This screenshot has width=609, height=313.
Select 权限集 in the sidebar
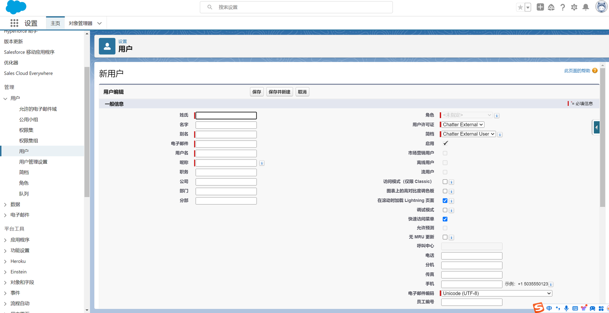[26, 130]
